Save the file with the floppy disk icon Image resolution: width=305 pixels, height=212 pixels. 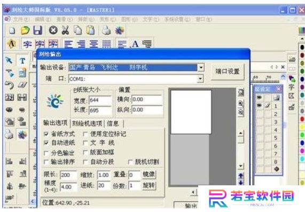point(38,30)
